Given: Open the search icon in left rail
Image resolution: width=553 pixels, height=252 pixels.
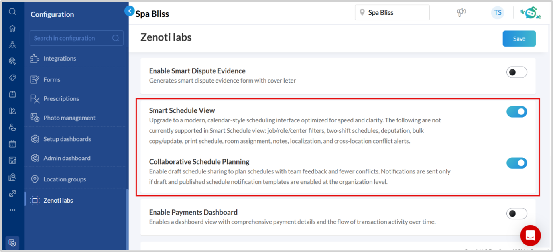Looking at the screenshot, I should click(12, 12).
